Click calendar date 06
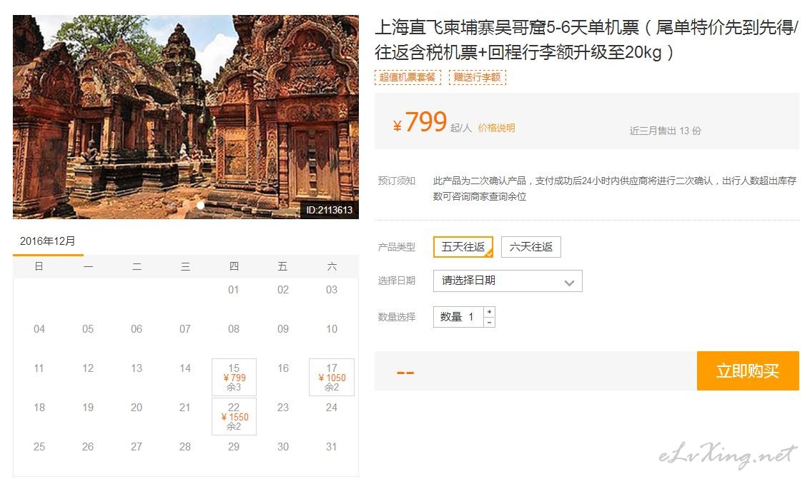 [x=137, y=329]
